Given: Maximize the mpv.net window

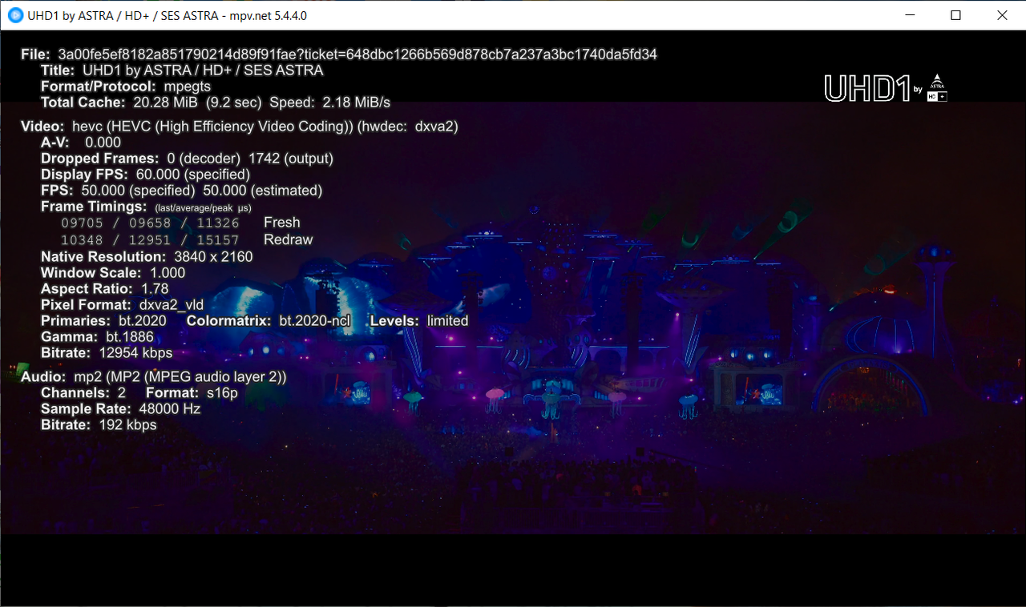Looking at the screenshot, I should click(955, 15).
